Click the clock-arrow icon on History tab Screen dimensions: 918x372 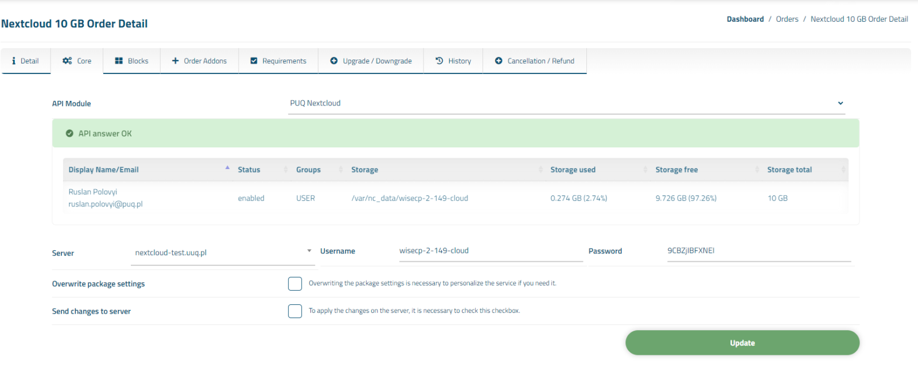coord(439,61)
